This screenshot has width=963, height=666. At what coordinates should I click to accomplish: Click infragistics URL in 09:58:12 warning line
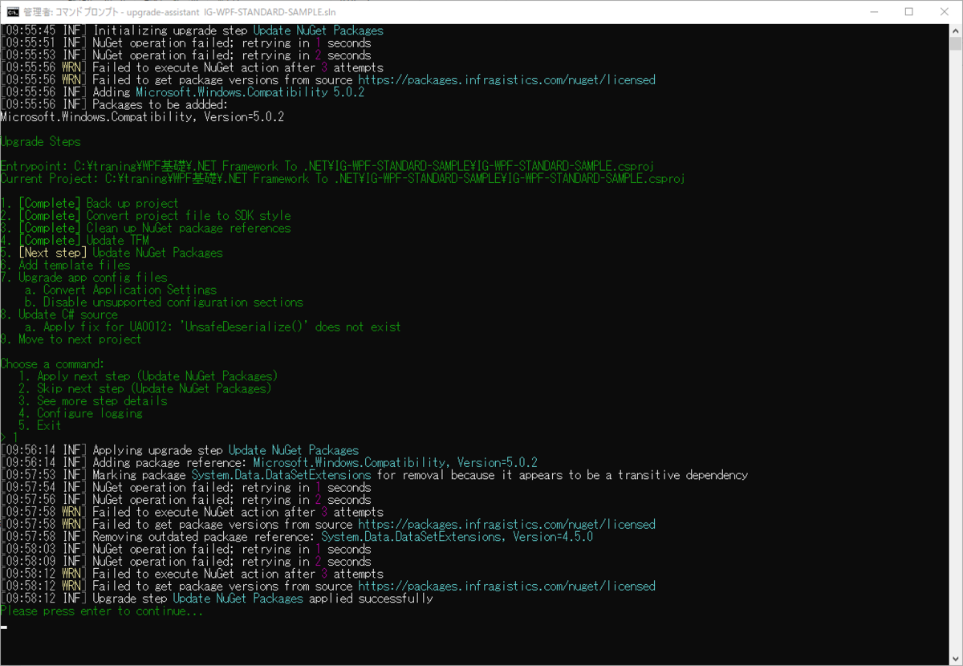click(506, 587)
